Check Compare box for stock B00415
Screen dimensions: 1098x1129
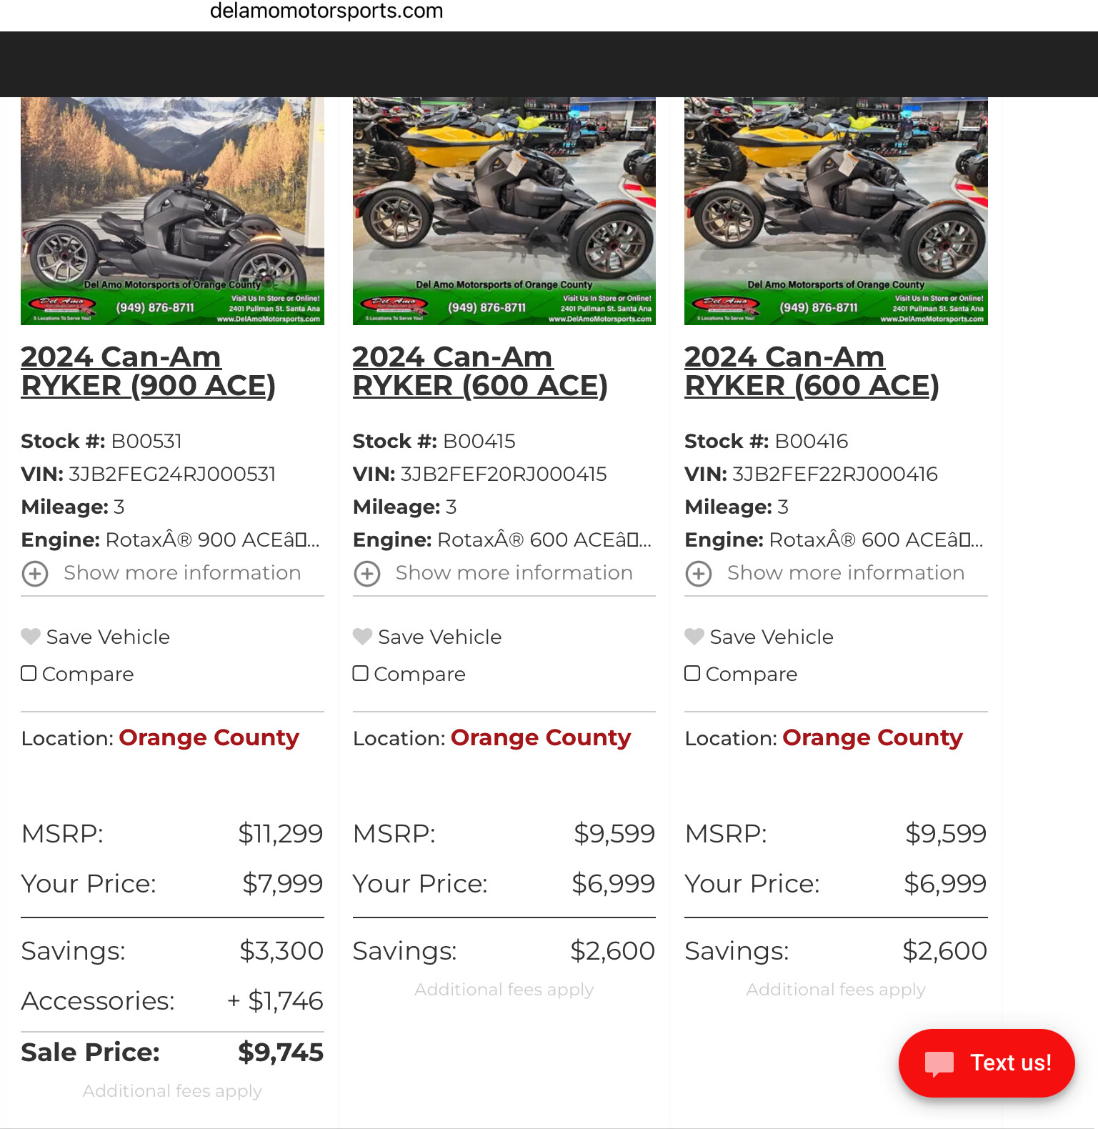point(361,673)
